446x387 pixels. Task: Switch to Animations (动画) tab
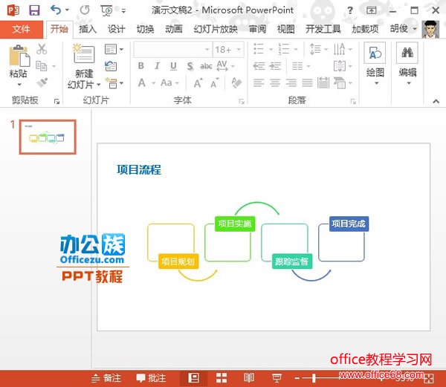pyautogui.click(x=174, y=29)
